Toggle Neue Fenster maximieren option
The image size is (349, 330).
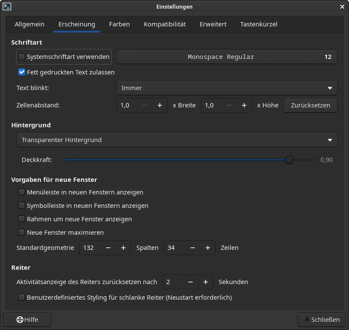[22, 233]
